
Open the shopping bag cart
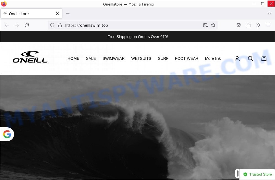(264, 58)
